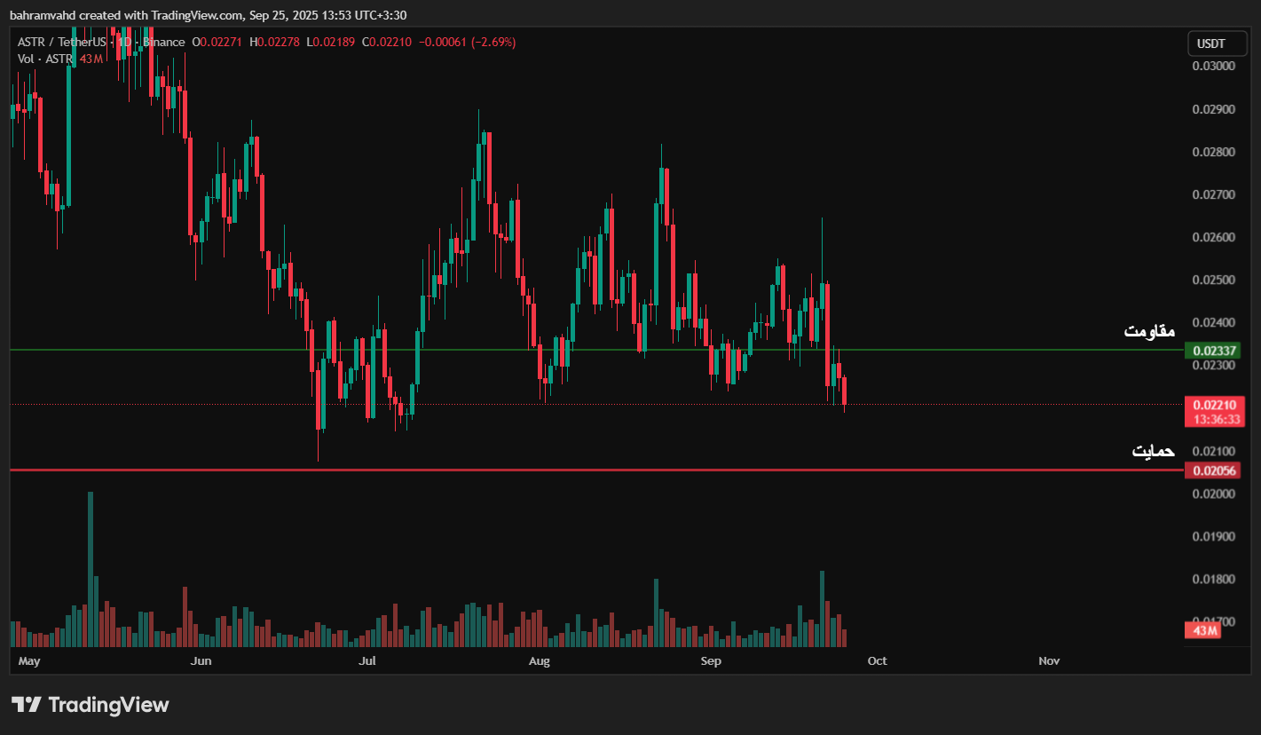
Task: Click the 0.02600 price axis label
Action: pyautogui.click(x=1212, y=237)
